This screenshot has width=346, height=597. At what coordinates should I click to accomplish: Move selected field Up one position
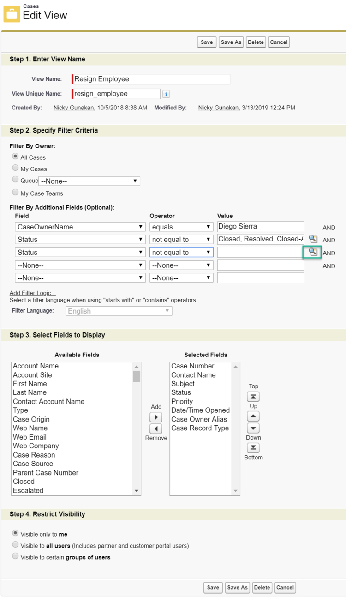[x=253, y=416]
